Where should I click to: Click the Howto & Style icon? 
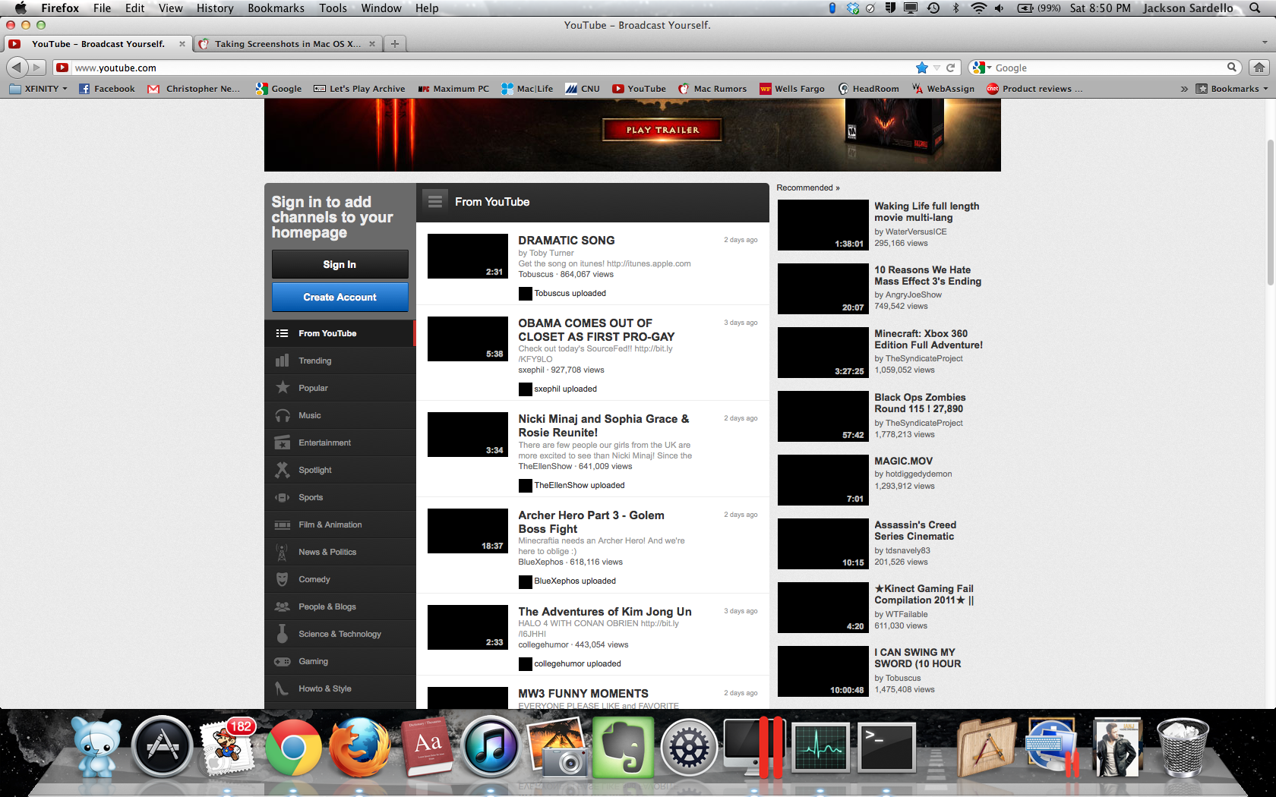click(x=282, y=688)
